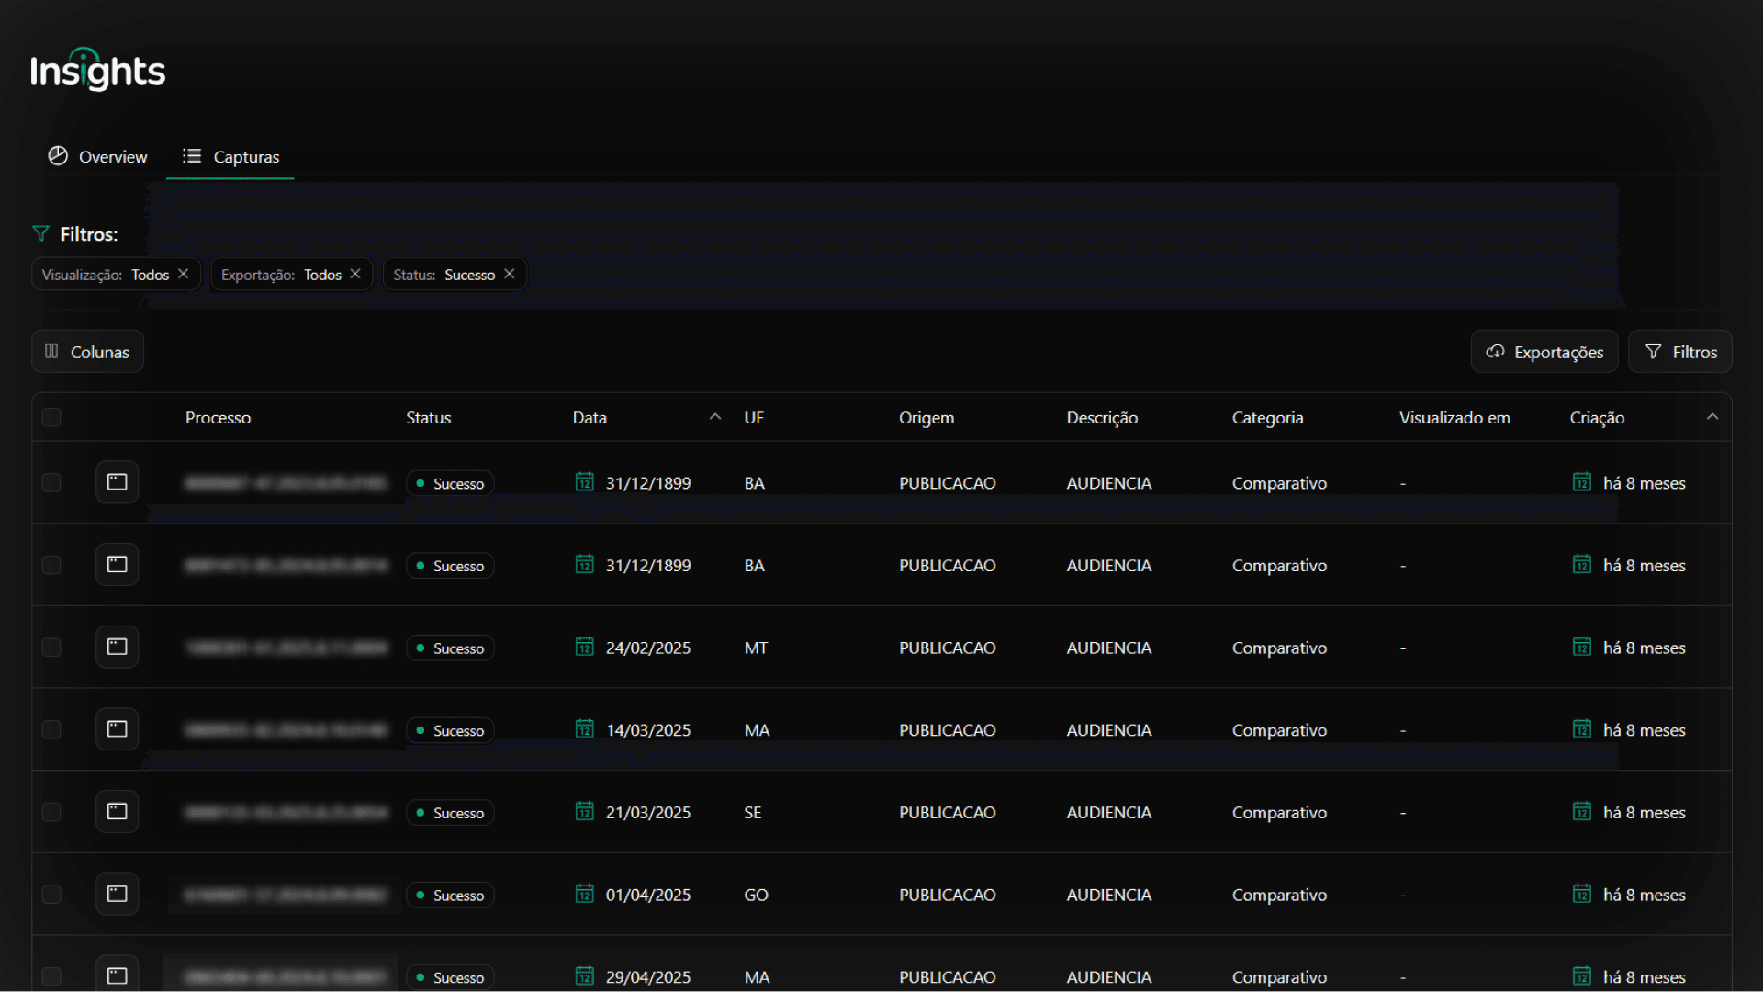Viewport: 1763px width, 992px height.
Task: Check the first row's checkbox
Action: [51, 482]
